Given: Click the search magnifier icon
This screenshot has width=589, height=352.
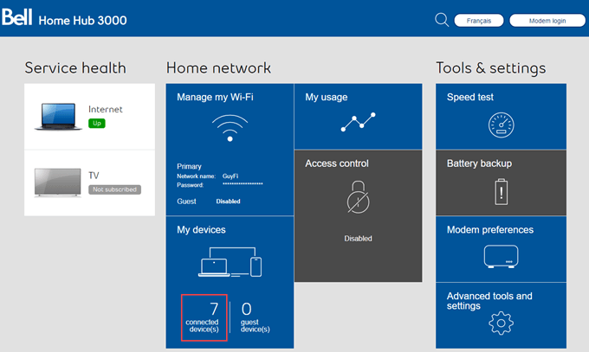Looking at the screenshot, I should 442,20.
